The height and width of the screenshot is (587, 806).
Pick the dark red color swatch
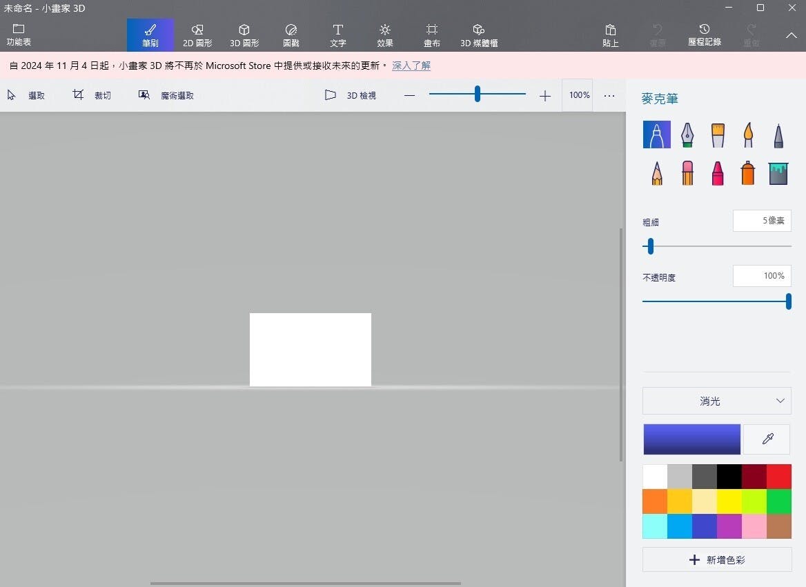click(x=754, y=477)
